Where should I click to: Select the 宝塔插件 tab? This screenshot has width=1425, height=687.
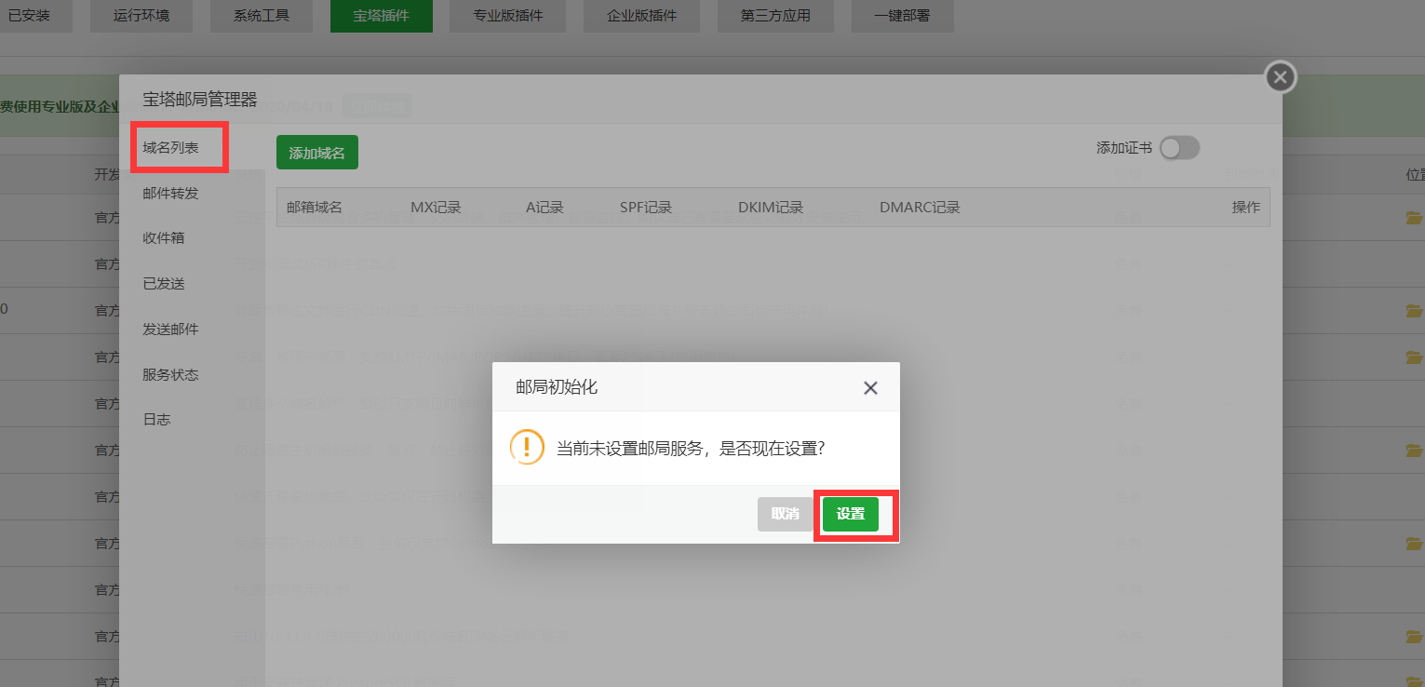click(382, 16)
